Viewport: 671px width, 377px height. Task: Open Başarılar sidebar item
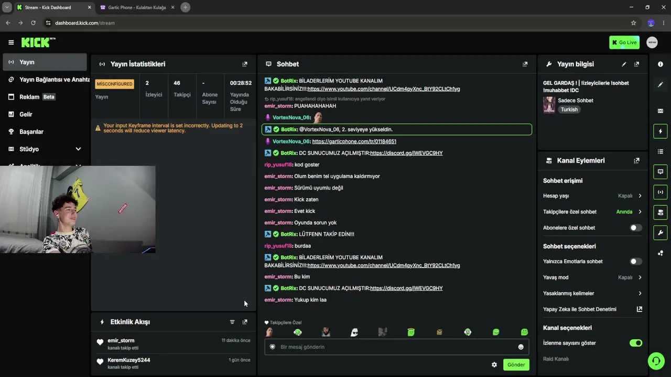click(x=45, y=132)
